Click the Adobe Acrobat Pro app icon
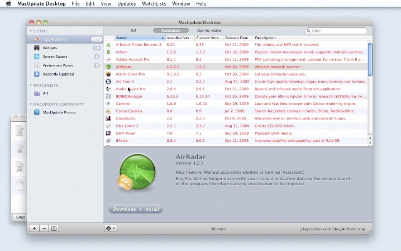This screenshot has height=251, width=401. (x=108, y=59)
